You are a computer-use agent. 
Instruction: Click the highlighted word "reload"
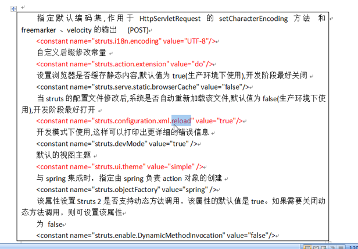coord(181,121)
